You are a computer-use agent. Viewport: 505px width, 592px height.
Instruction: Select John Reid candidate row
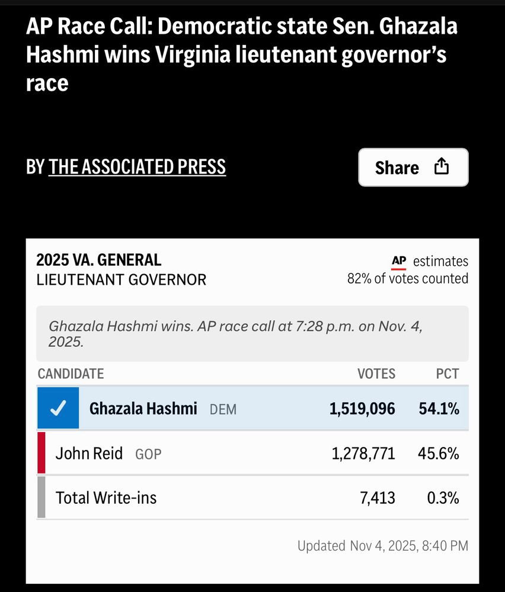(252, 453)
